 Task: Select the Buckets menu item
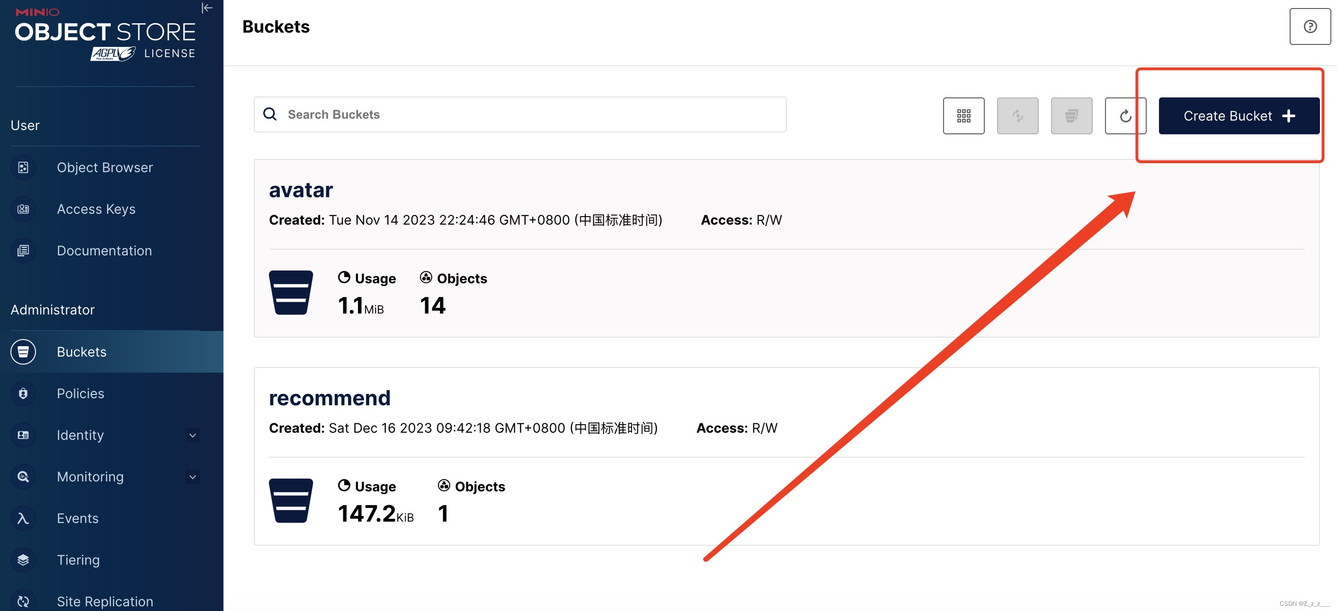click(81, 352)
